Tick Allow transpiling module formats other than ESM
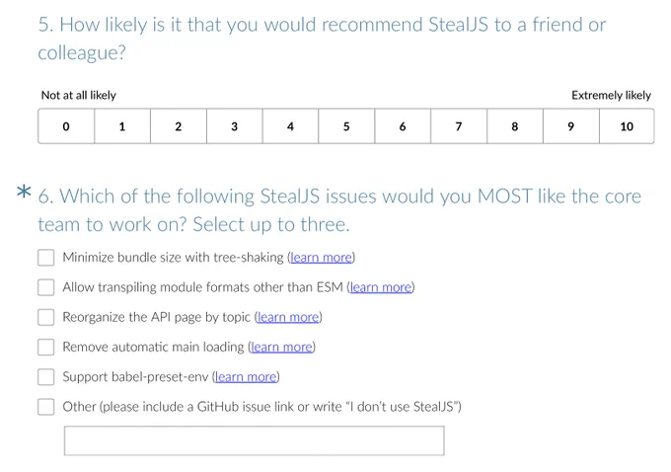The width and height of the screenshot is (671, 472). (x=45, y=287)
